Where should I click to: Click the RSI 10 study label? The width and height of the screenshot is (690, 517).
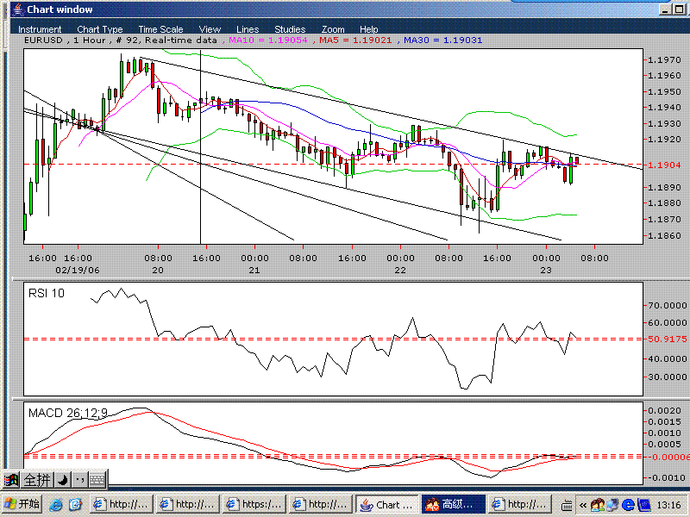pyautogui.click(x=47, y=293)
